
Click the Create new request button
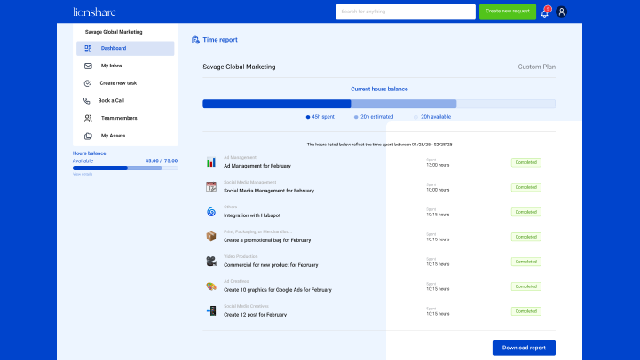click(507, 12)
